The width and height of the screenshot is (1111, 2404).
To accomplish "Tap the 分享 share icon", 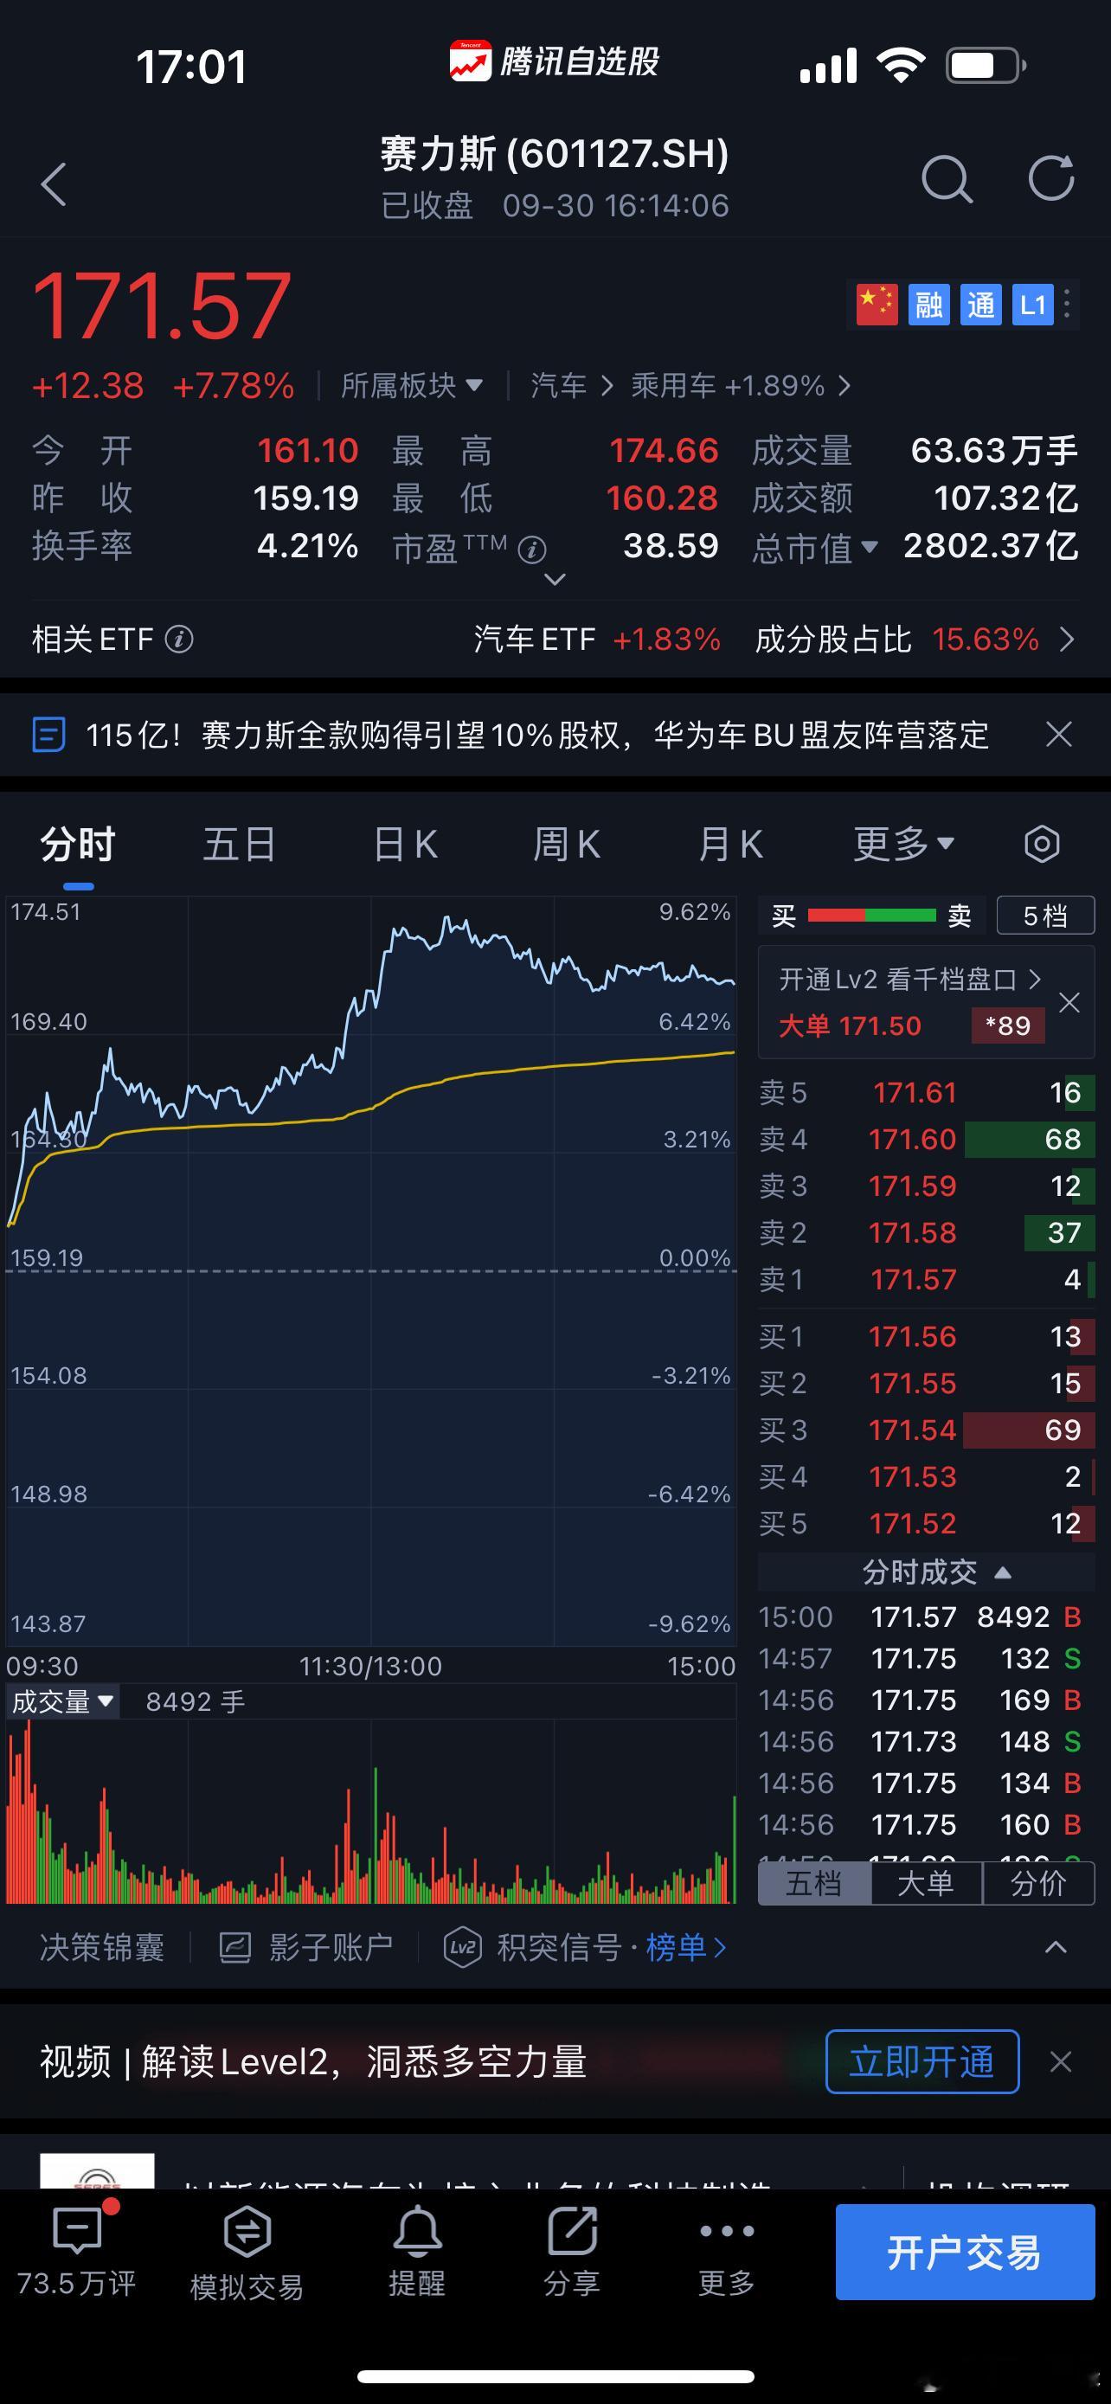I will tap(572, 2253).
